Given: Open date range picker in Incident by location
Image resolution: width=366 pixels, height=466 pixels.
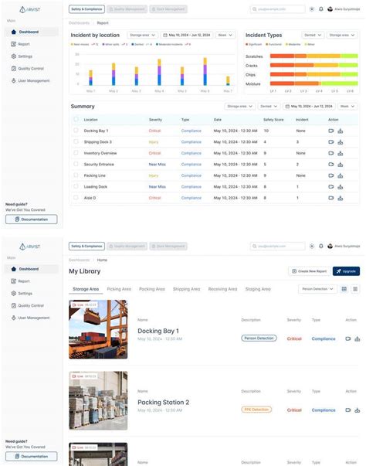Looking at the screenshot, I should [x=187, y=35].
